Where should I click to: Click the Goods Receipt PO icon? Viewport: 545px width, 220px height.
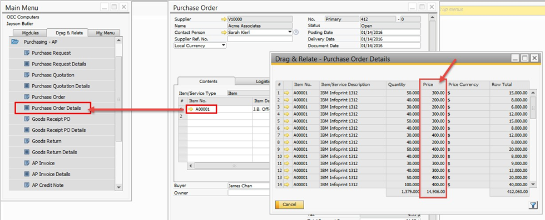tap(27, 119)
